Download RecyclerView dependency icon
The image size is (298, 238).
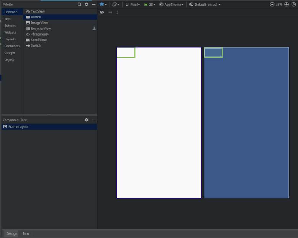[94, 29]
